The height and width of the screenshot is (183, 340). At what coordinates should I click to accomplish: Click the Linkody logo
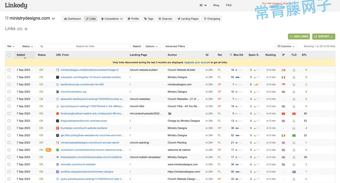(x=16, y=5)
